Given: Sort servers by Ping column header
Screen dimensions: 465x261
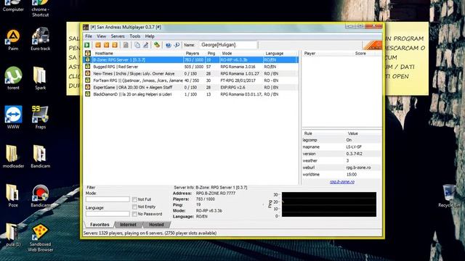Looking at the screenshot, I should [x=212, y=53].
